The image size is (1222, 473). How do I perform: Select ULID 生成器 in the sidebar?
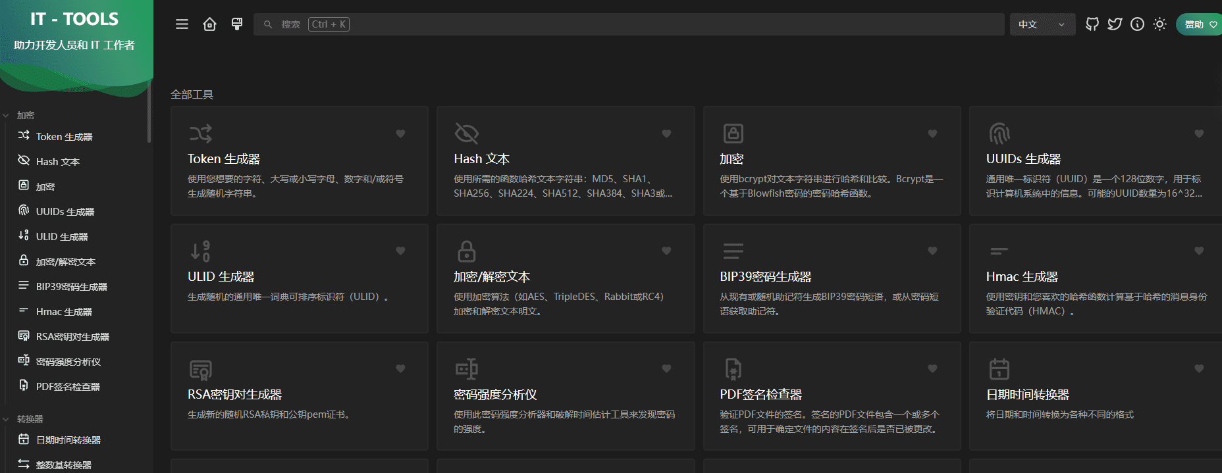coord(62,237)
